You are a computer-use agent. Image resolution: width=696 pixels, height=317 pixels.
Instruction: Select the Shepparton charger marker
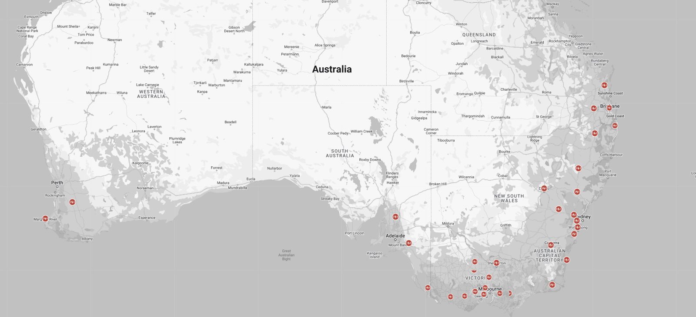[x=496, y=263]
